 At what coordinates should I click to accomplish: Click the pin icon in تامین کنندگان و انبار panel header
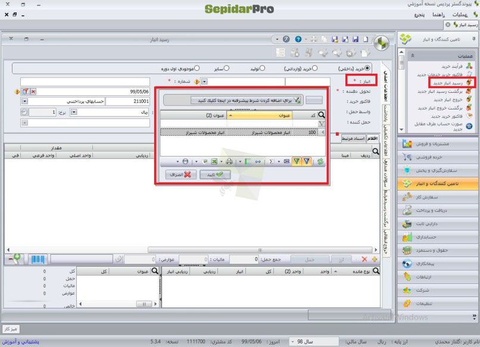pyautogui.click(x=473, y=39)
